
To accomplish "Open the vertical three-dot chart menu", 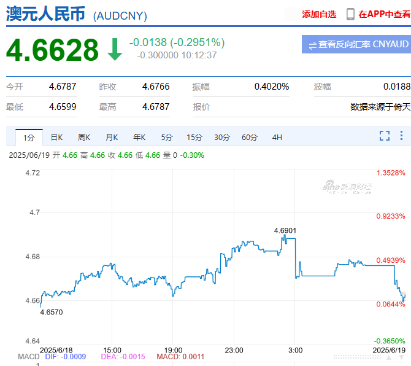I will (402, 136).
